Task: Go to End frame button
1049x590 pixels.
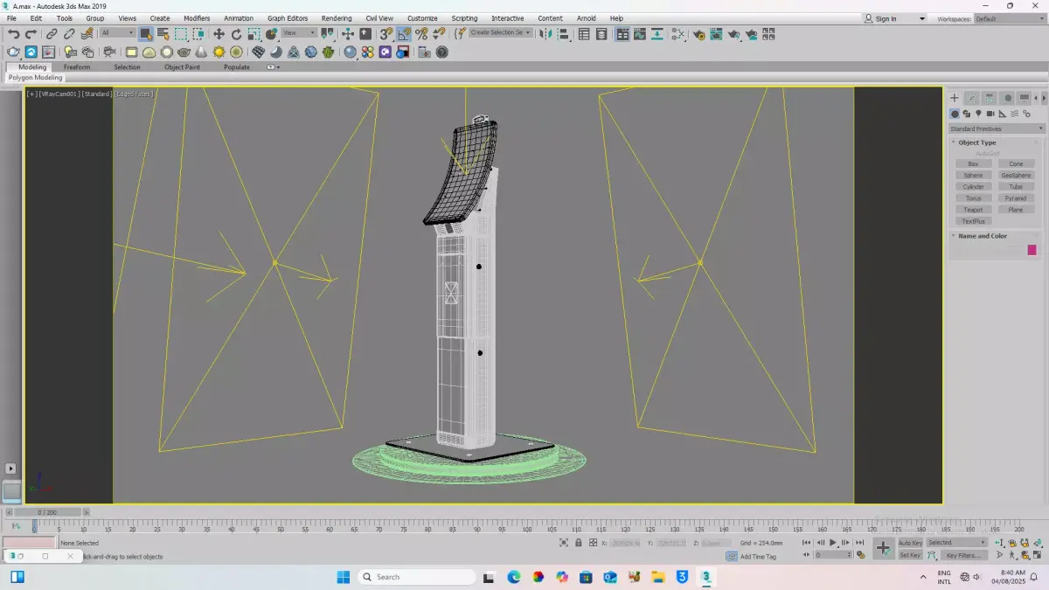Action: (x=860, y=543)
